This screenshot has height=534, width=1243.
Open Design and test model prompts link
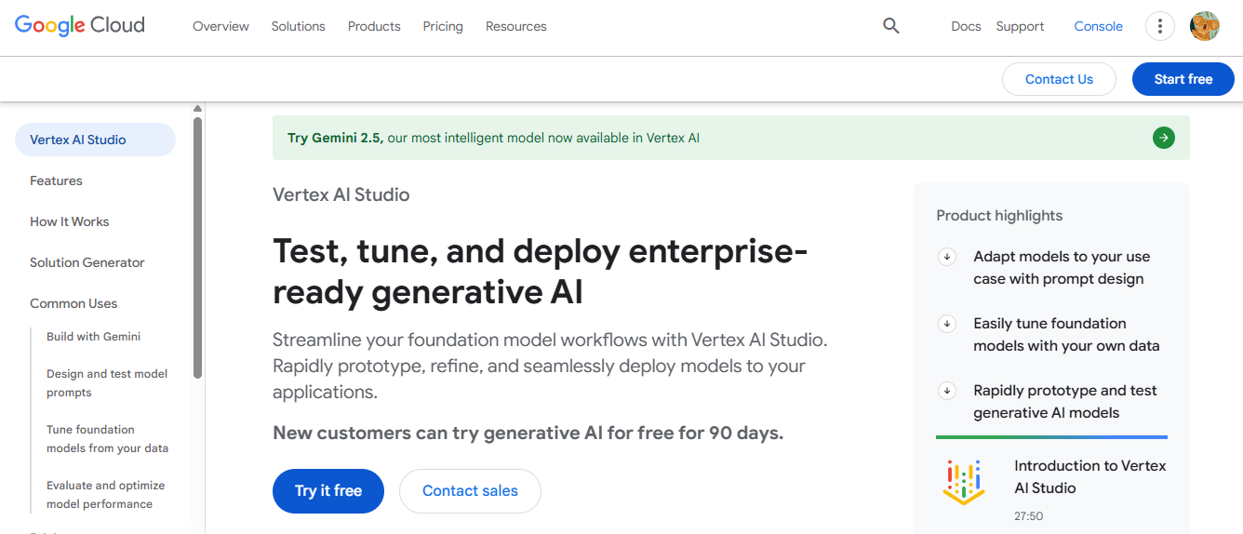pos(107,383)
